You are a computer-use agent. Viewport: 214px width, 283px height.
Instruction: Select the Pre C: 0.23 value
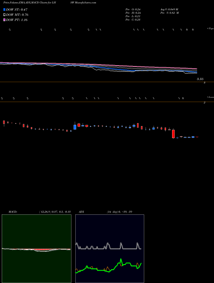[x=133, y=20]
